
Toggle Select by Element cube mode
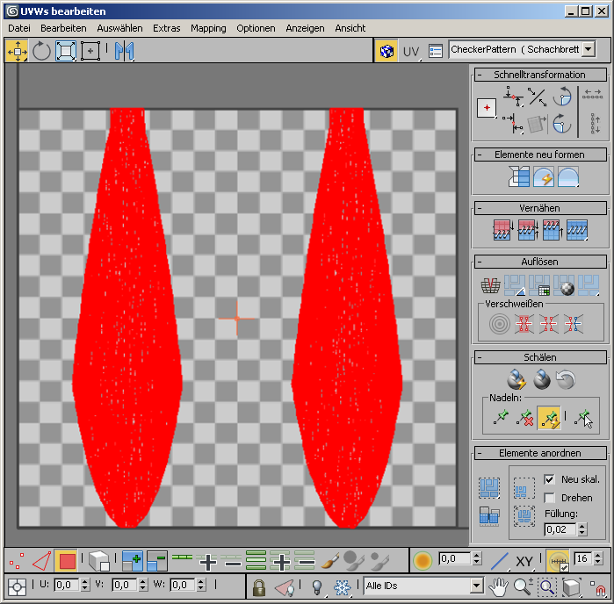98,561
